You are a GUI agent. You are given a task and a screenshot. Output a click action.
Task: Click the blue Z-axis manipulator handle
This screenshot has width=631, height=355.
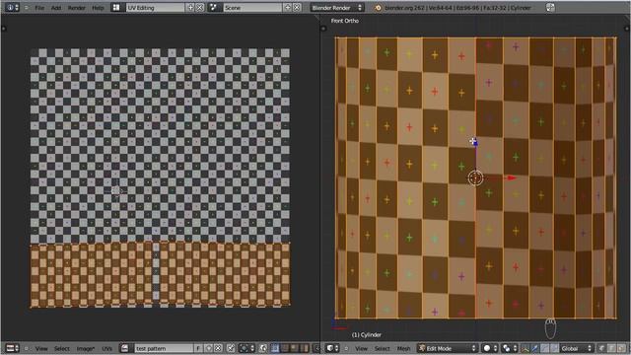pos(475,142)
